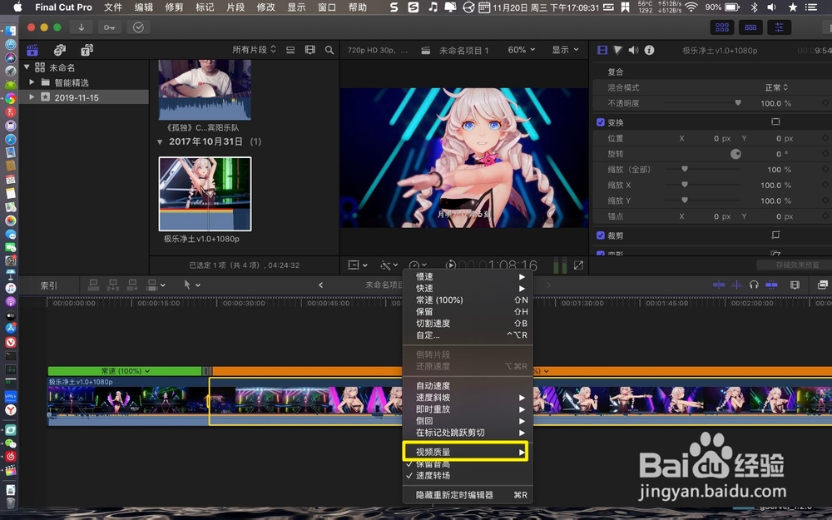Open the 所有片段 clip filter dropdown
Viewport: 832px width, 520px height.
(254, 49)
